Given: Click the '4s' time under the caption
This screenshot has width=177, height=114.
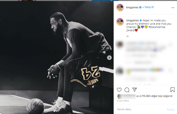Looking at the screenshot, I should pos(127,36).
